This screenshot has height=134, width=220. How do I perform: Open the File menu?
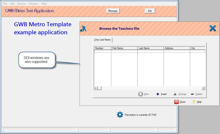coord(5,4)
